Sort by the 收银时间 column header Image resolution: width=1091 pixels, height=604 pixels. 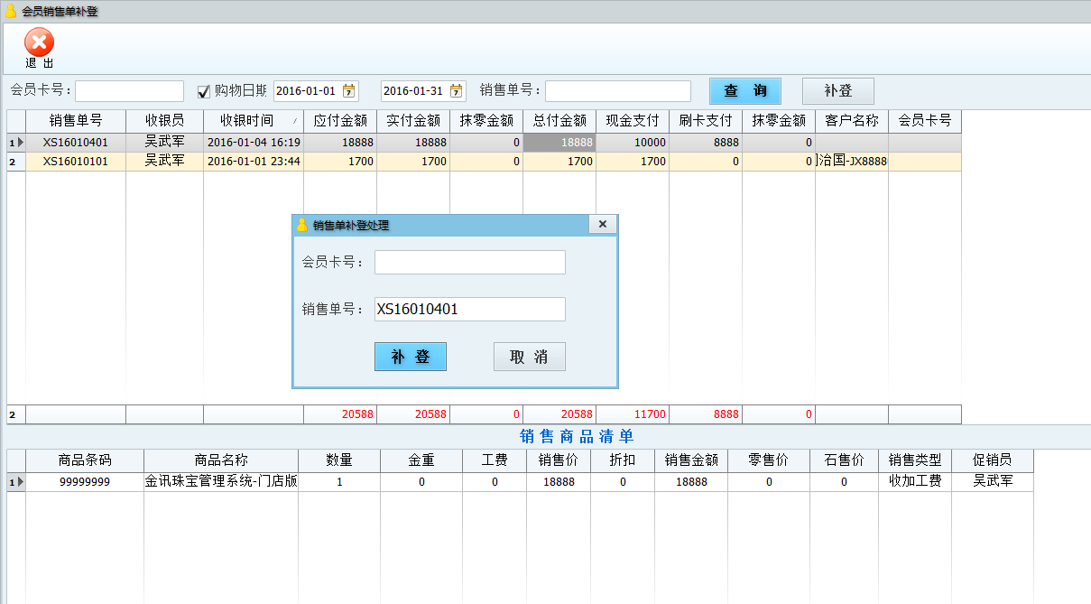253,121
